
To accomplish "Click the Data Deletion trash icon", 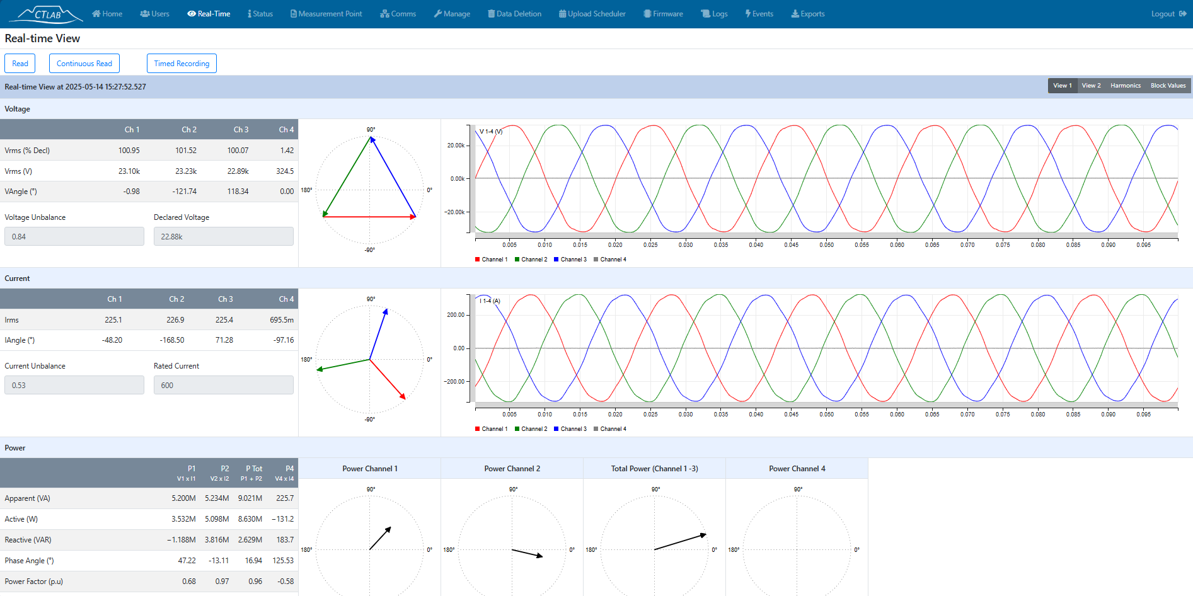I will pyautogui.click(x=492, y=14).
